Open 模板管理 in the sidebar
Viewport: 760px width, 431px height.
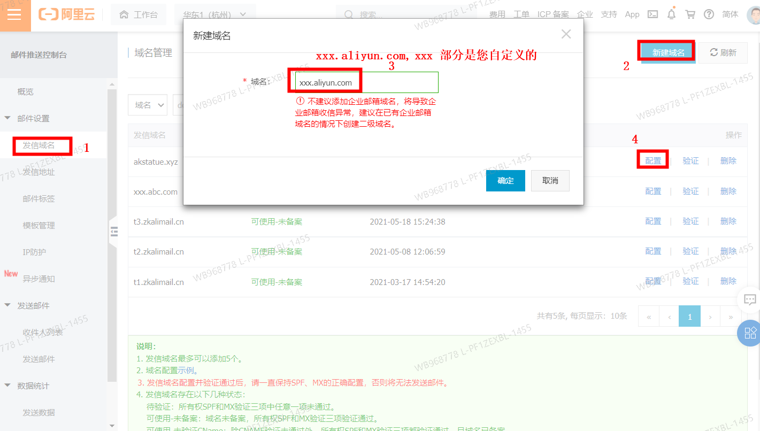(39, 225)
